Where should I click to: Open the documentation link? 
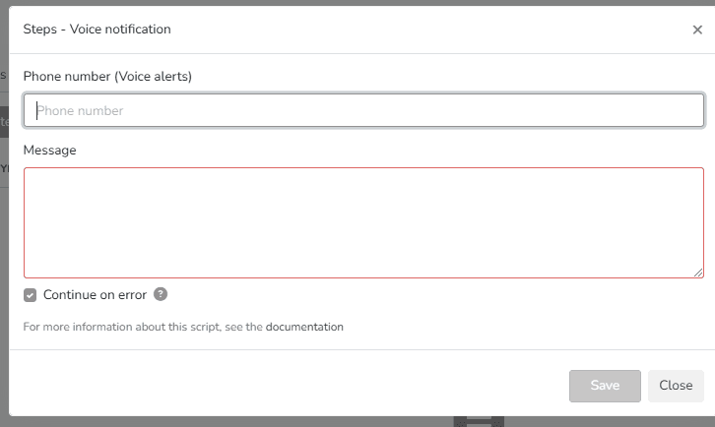coord(304,327)
